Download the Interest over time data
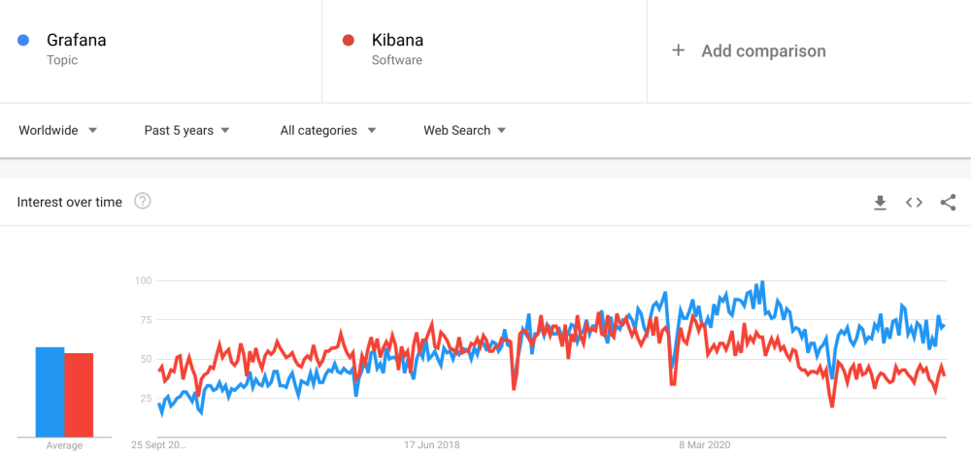 [880, 202]
